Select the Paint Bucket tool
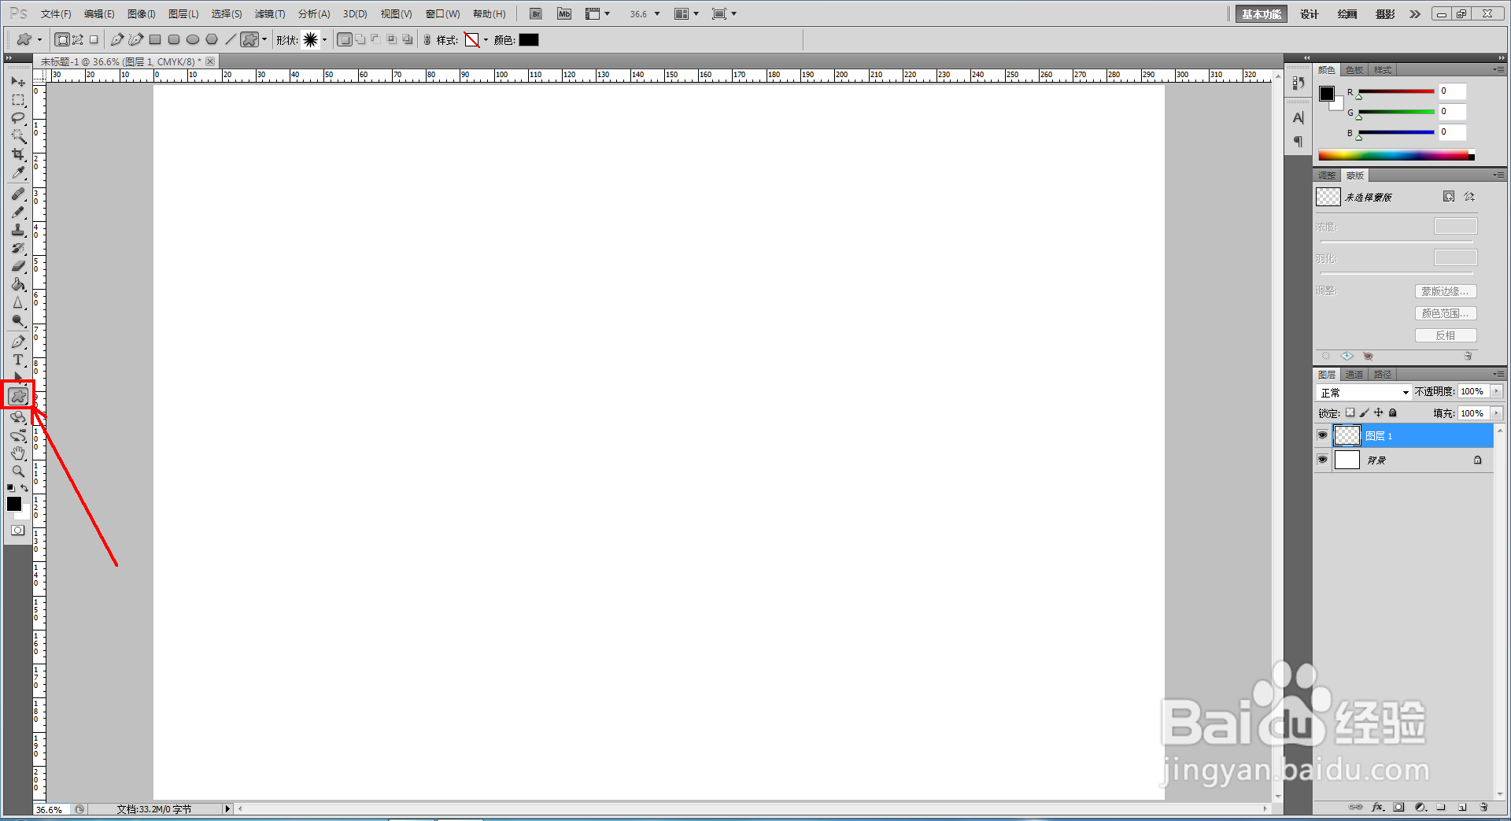This screenshot has width=1511, height=821. 18,284
